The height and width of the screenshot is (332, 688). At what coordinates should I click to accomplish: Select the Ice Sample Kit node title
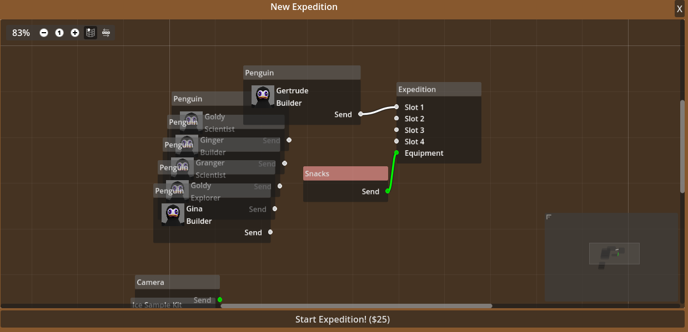click(x=157, y=305)
